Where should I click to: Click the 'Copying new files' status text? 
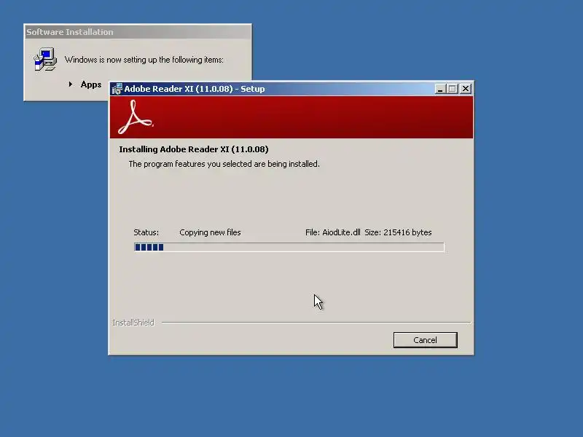pyautogui.click(x=210, y=232)
